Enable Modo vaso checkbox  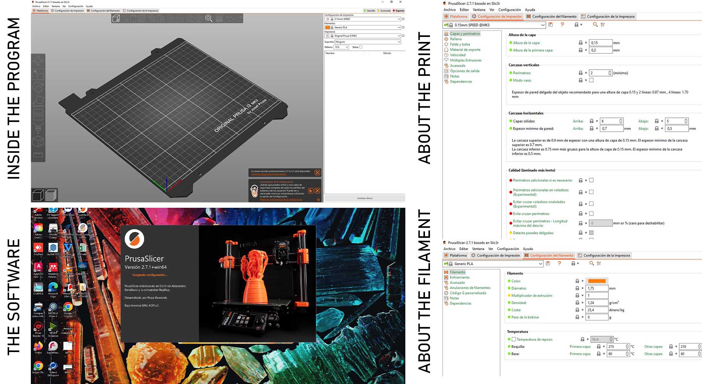point(591,80)
